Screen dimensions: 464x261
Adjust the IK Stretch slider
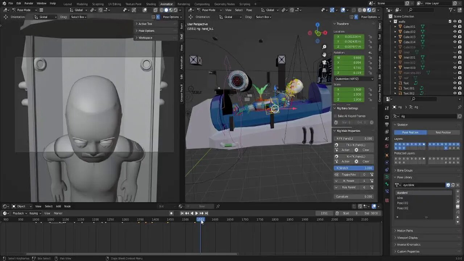tap(354, 168)
